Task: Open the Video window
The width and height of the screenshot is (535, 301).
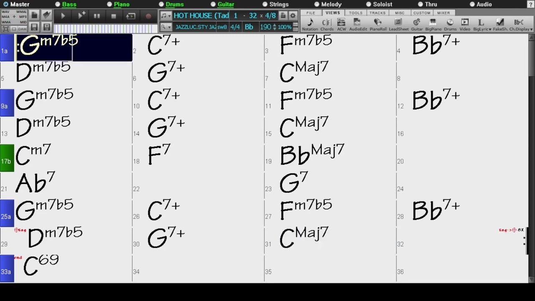Action: click(x=465, y=24)
